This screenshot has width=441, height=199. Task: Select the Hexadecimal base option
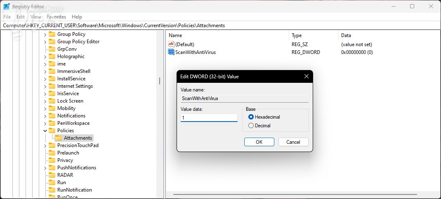click(251, 117)
